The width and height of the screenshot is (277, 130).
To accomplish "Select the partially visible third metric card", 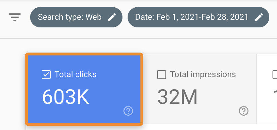I will (267, 96).
